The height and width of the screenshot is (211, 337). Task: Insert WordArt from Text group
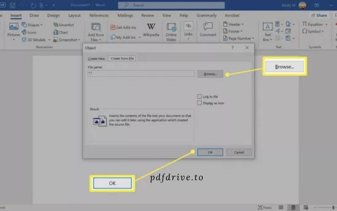[x=278, y=31]
